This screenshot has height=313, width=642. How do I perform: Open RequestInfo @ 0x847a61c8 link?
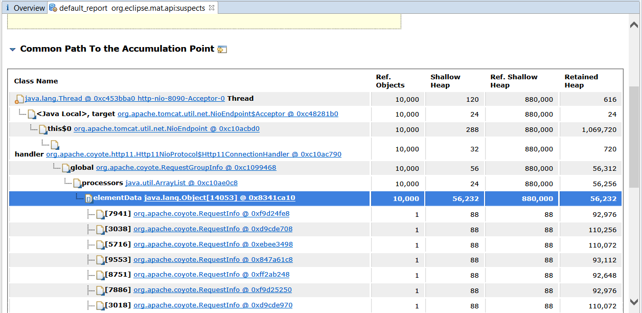(213, 259)
